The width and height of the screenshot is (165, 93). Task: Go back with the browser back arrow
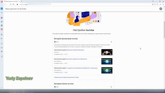click(x=5, y=4)
